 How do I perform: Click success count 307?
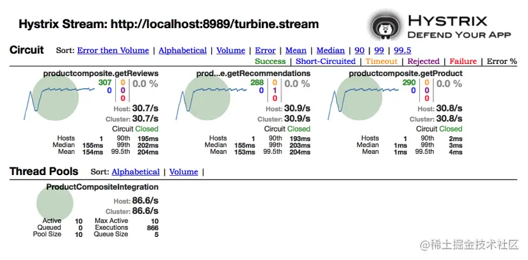tap(105, 82)
